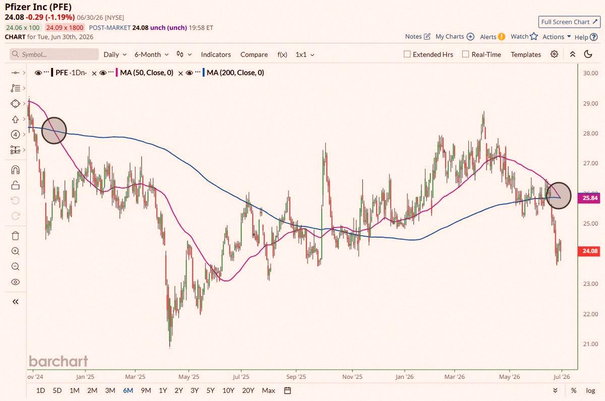Image resolution: width=605 pixels, height=401 pixels.
Task: Open chart settings gear icon
Action: [554, 54]
